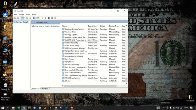This screenshot has height=110, width=196.
Task: Open the notification center icon
Action: point(191,108)
